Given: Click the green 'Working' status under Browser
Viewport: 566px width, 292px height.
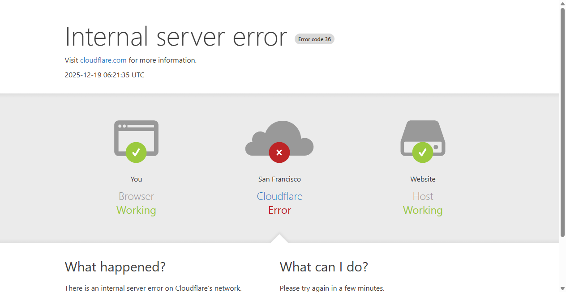Looking at the screenshot, I should pos(136,210).
